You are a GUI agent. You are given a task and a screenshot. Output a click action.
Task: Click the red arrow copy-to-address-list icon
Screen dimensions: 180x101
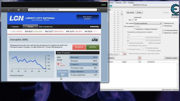coord(125,54)
